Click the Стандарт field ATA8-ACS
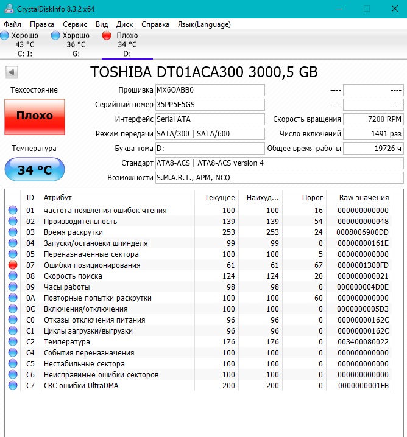 tap(279, 163)
